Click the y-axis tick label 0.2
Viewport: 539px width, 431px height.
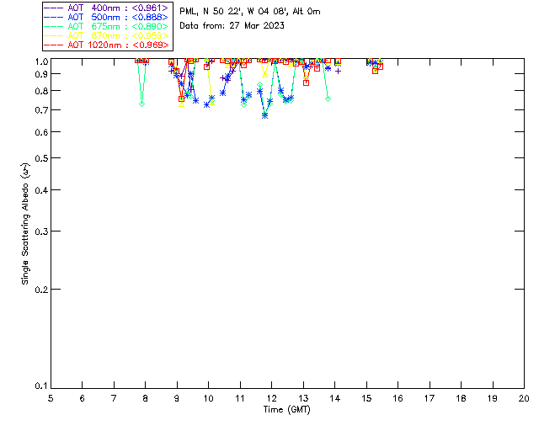click(x=39, y=289)
